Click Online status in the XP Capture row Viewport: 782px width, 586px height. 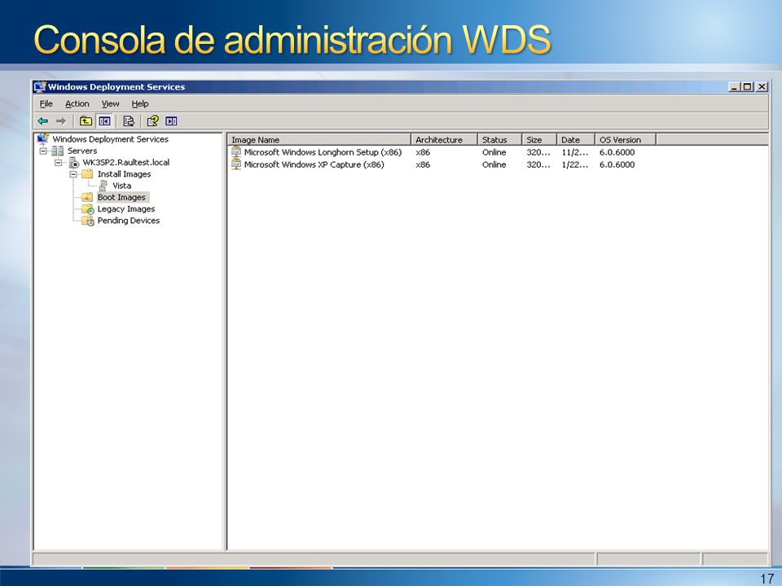pyautogui.click(x=494, y=164)
